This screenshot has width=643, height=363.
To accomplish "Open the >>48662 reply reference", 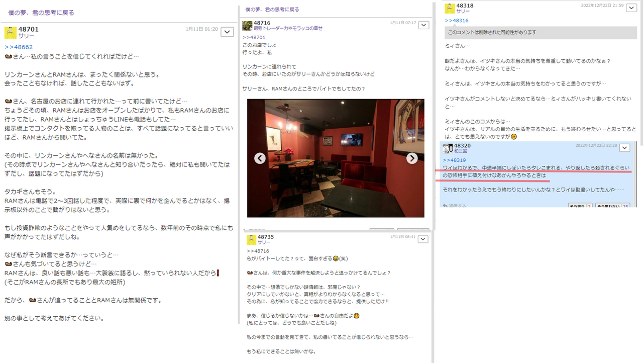I will click(19, 47).
